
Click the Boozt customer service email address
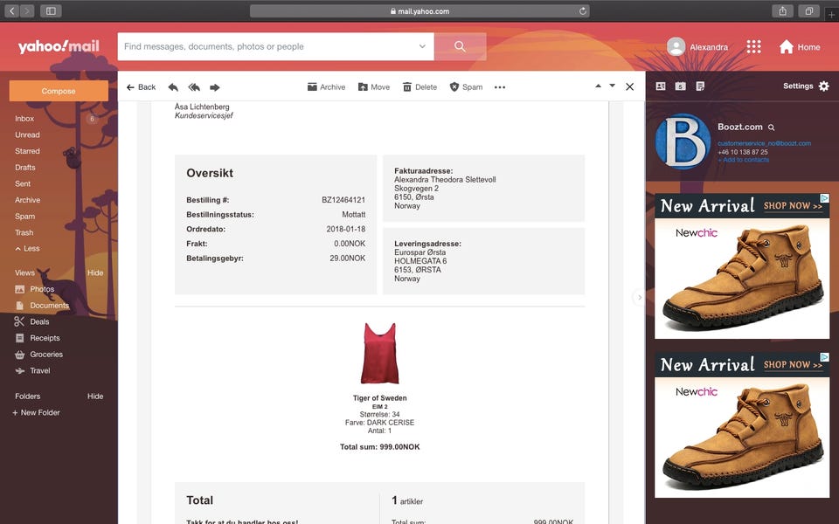point(764,143)
